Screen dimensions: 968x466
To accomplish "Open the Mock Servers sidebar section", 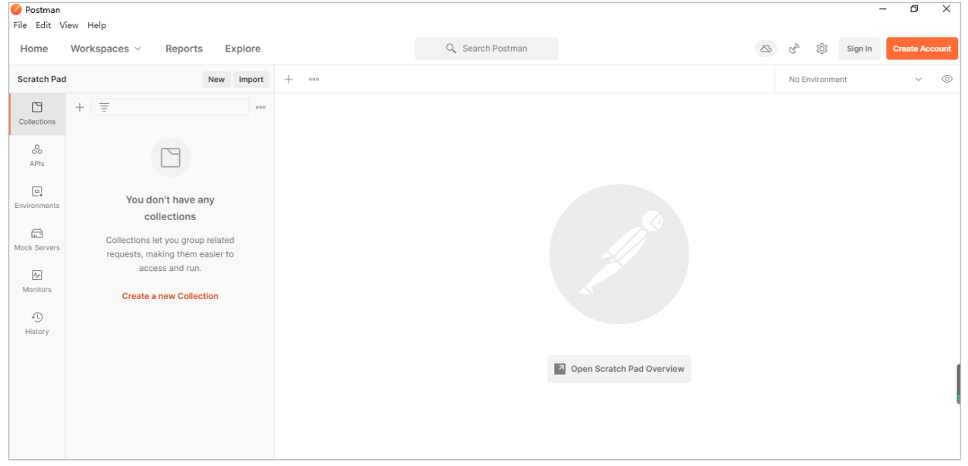I will 37,240.
